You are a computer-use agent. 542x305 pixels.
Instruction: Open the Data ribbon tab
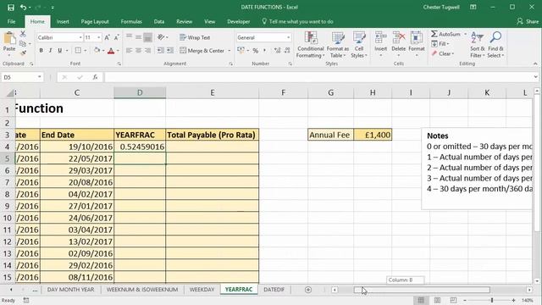click(159, 21)
